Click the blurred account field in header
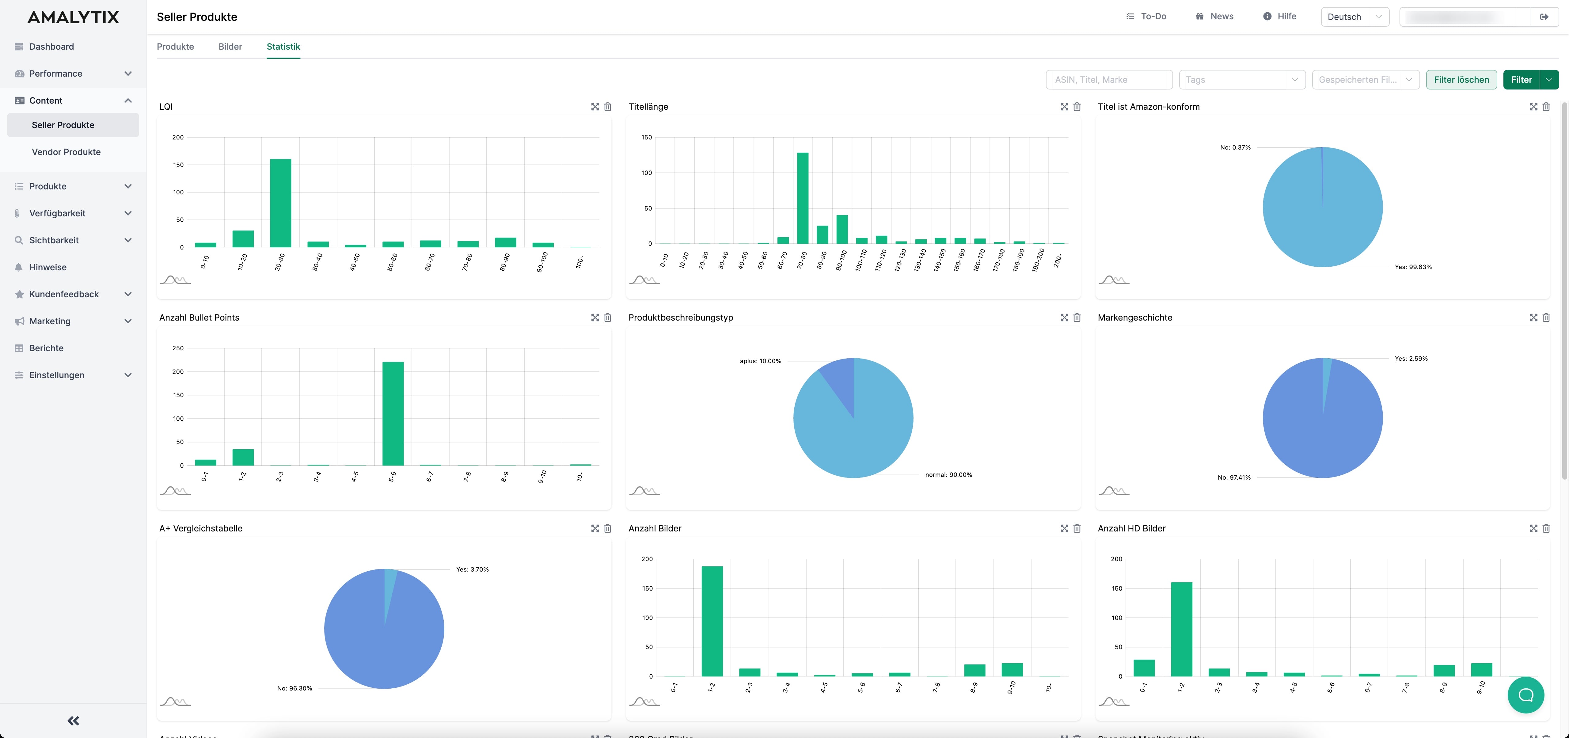 [1465, 17]
